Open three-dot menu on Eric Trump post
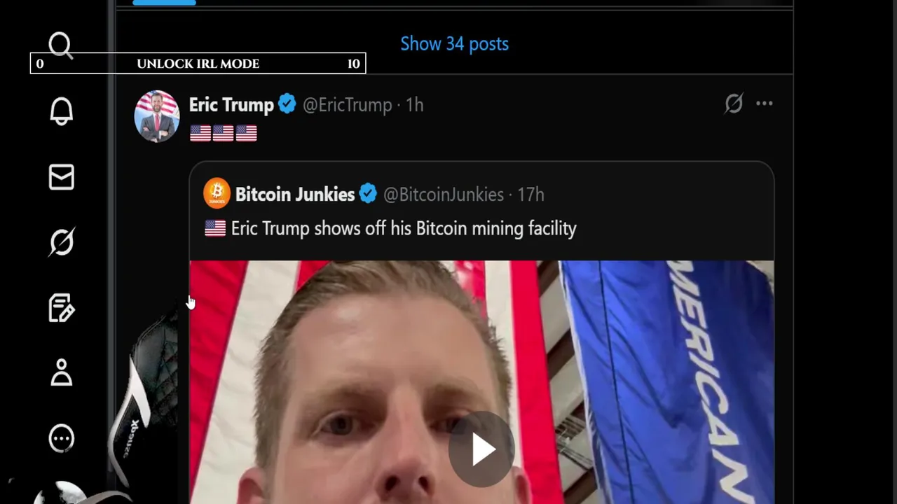The width and height of the screenshot is (897, 504). pyautogui.click(x=765, y=104)
